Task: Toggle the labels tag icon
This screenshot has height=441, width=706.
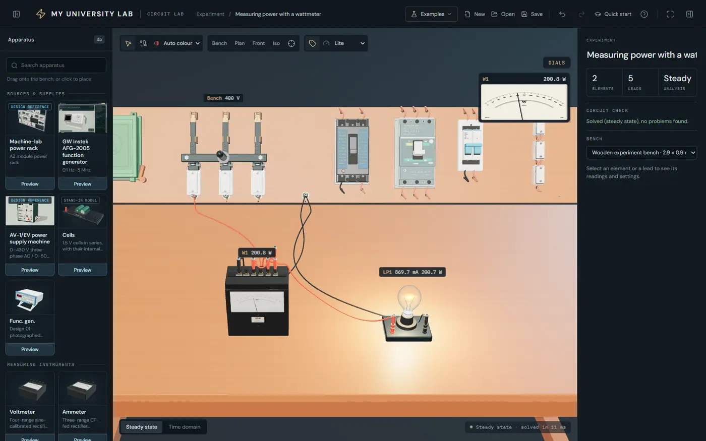Action: tap(313, 43)
